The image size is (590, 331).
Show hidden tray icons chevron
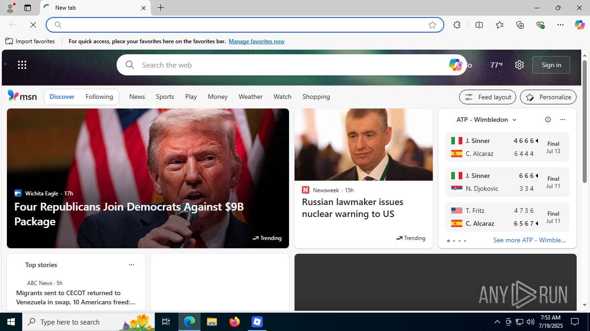click(497, 322)
